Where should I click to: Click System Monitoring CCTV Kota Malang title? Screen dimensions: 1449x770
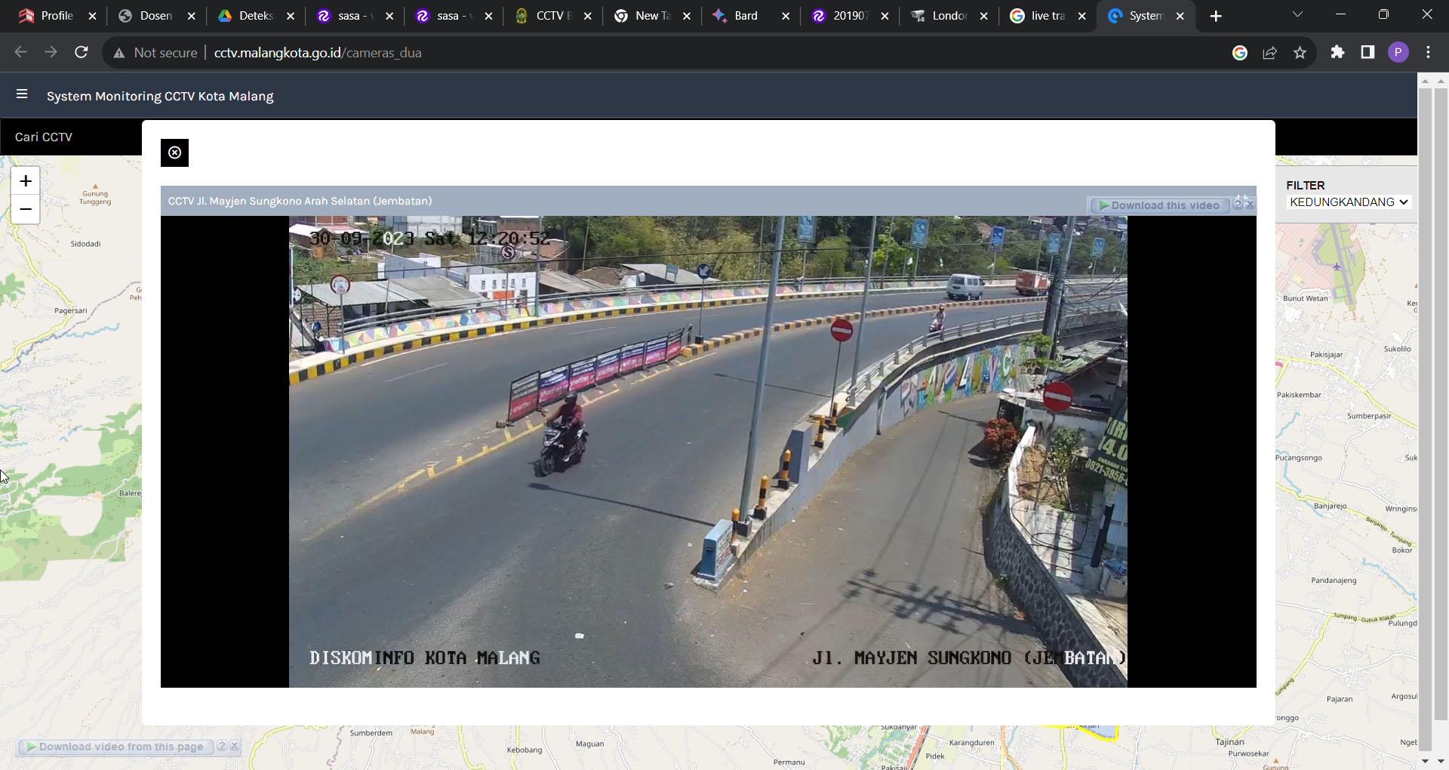(160, 96)
